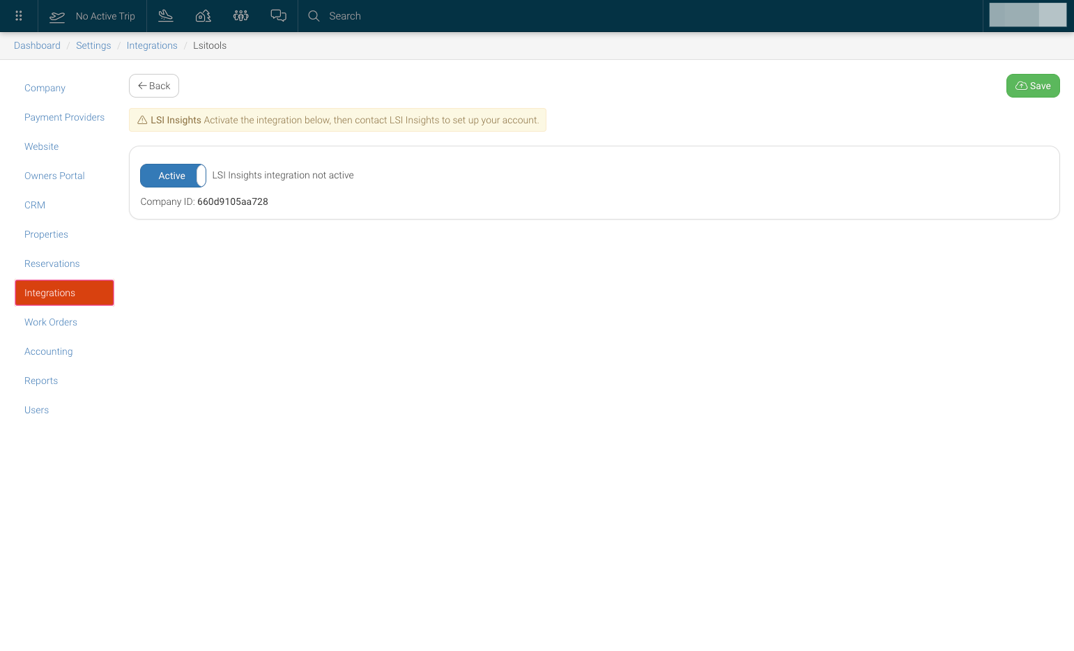Click the 'LSI Insights integration not active' text
Viewport: 1074px width, 651px height.
pos(283,175)
